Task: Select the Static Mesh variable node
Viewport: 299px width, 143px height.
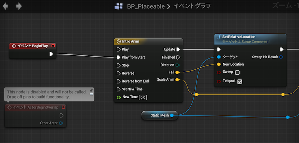Action: click(x=160, y=115)
